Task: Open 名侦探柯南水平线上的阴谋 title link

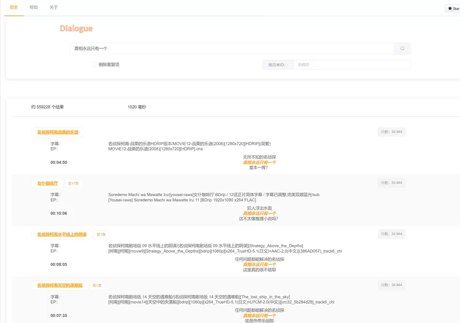Action: coord(62,234)
